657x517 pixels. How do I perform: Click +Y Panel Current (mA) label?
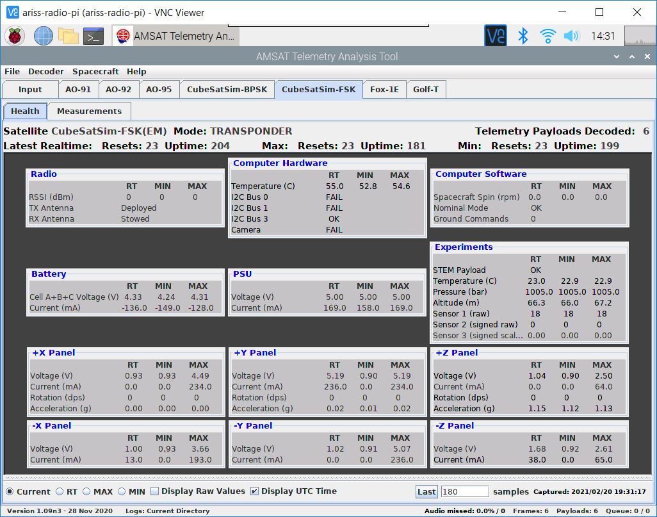coord(257,386)
